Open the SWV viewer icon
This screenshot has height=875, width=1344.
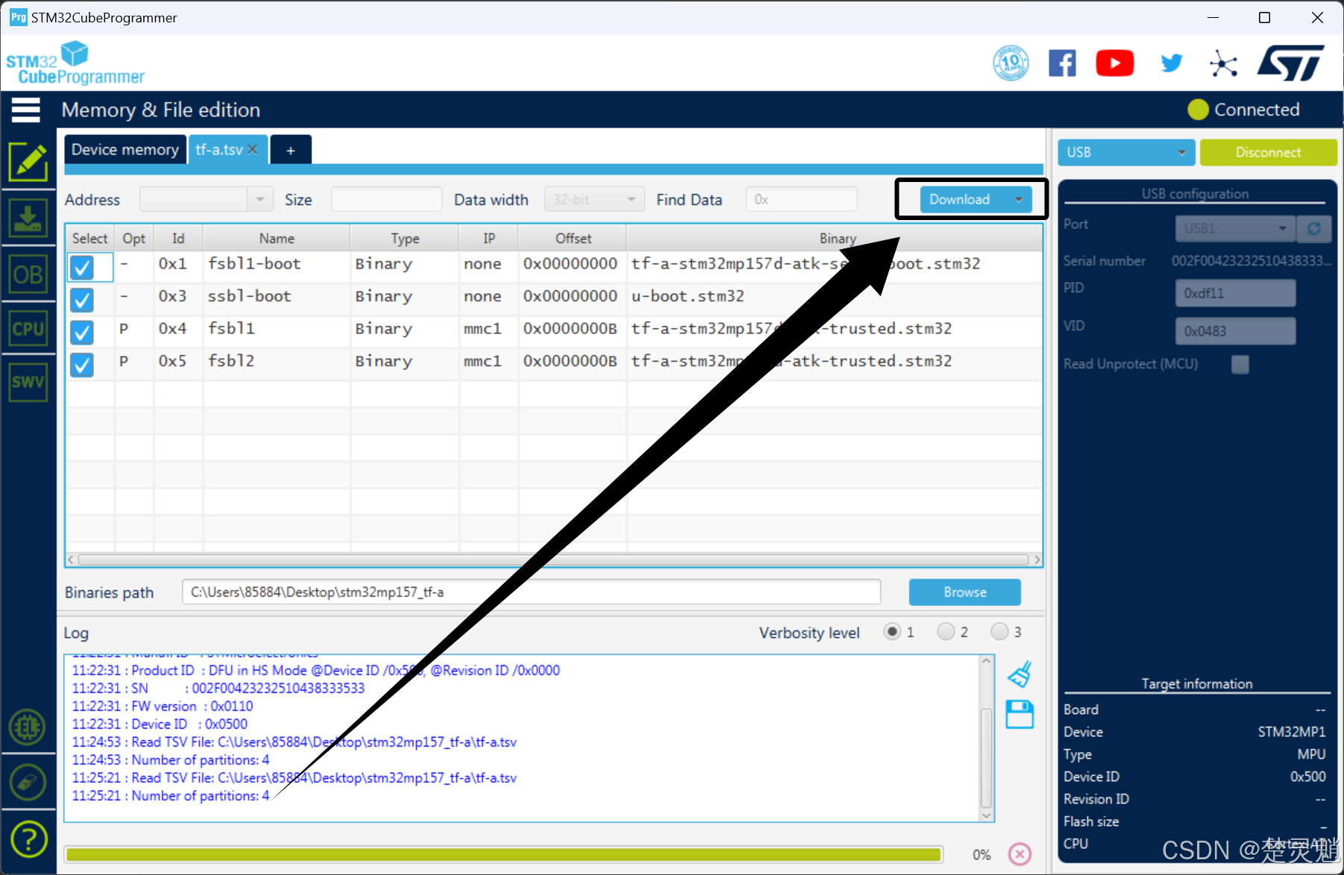click(28, 382)
